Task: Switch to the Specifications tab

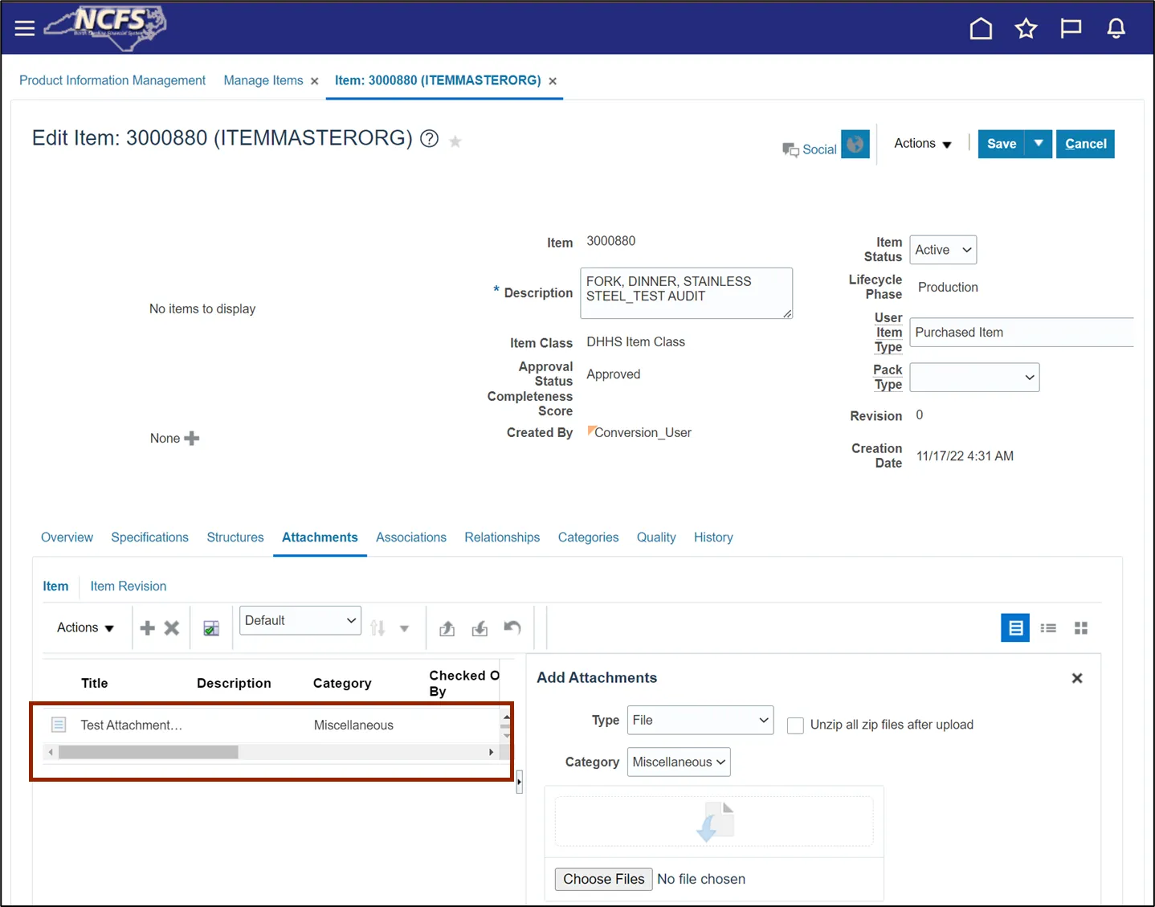Action: 149,537
